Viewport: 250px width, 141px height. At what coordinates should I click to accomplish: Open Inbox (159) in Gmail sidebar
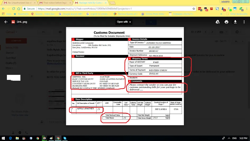(12, 47)
